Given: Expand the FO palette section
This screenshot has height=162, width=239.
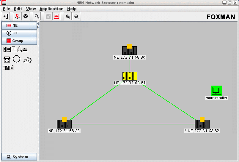Looking at the screenshot, I should tap(19, 33).
